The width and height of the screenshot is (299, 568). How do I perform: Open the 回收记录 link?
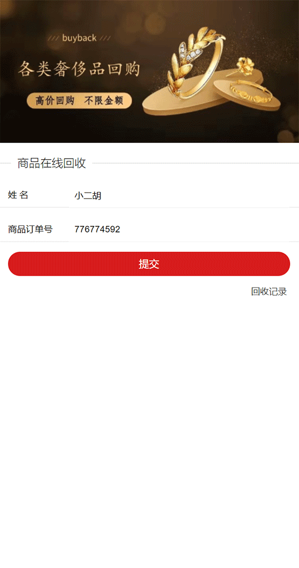tap(269, 292)
